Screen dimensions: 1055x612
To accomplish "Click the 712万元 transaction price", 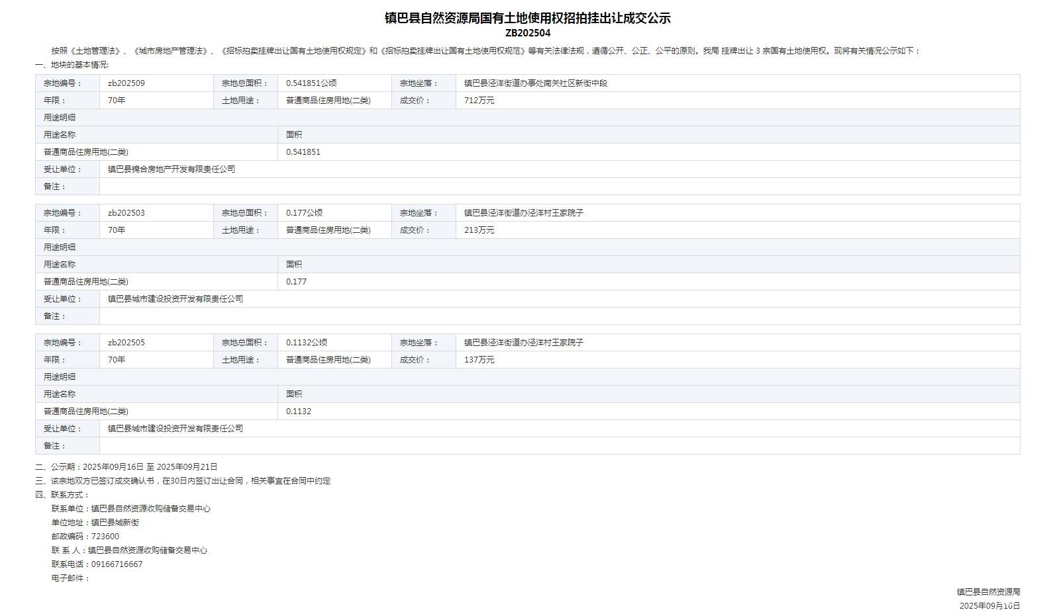I will click(479, 101).
